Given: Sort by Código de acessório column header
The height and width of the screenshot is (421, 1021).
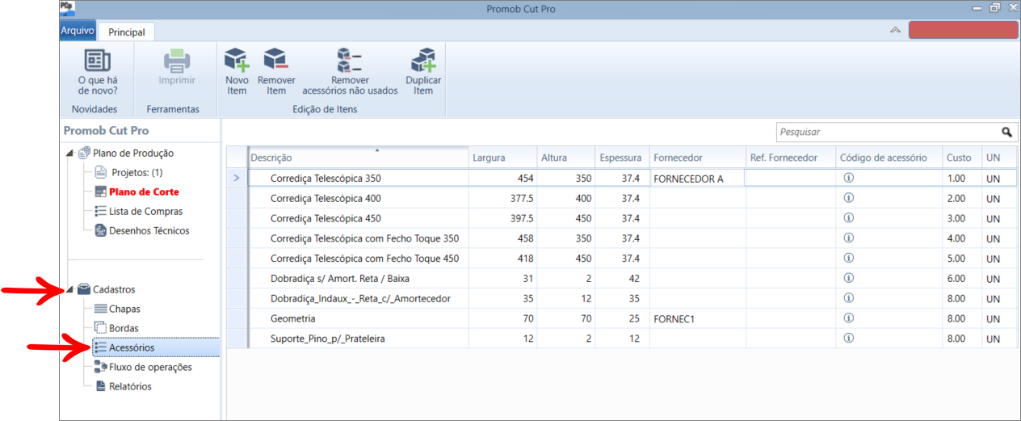Looking at the screenshot, I should point(889,158).
